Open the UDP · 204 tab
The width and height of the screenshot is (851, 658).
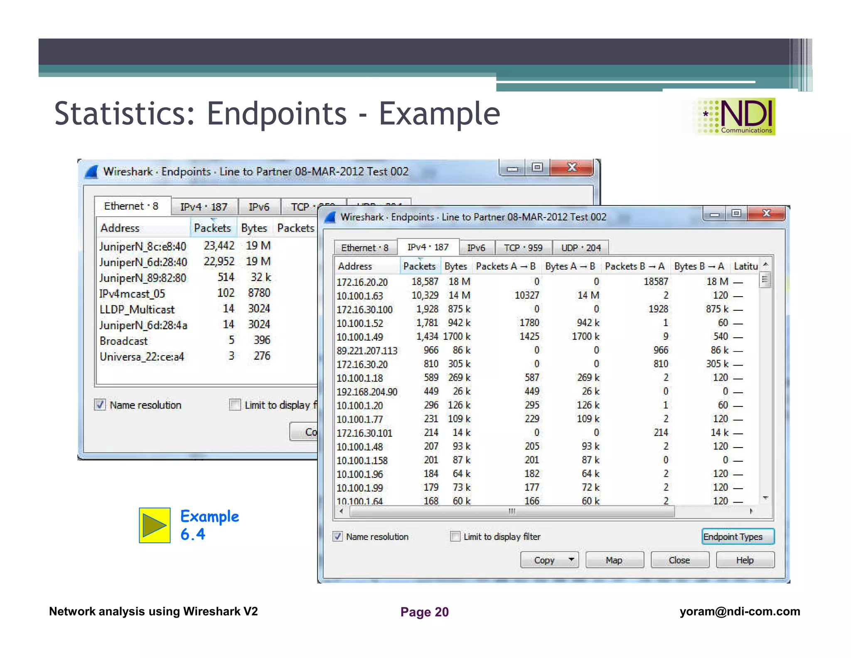click(x=581, y=248)
